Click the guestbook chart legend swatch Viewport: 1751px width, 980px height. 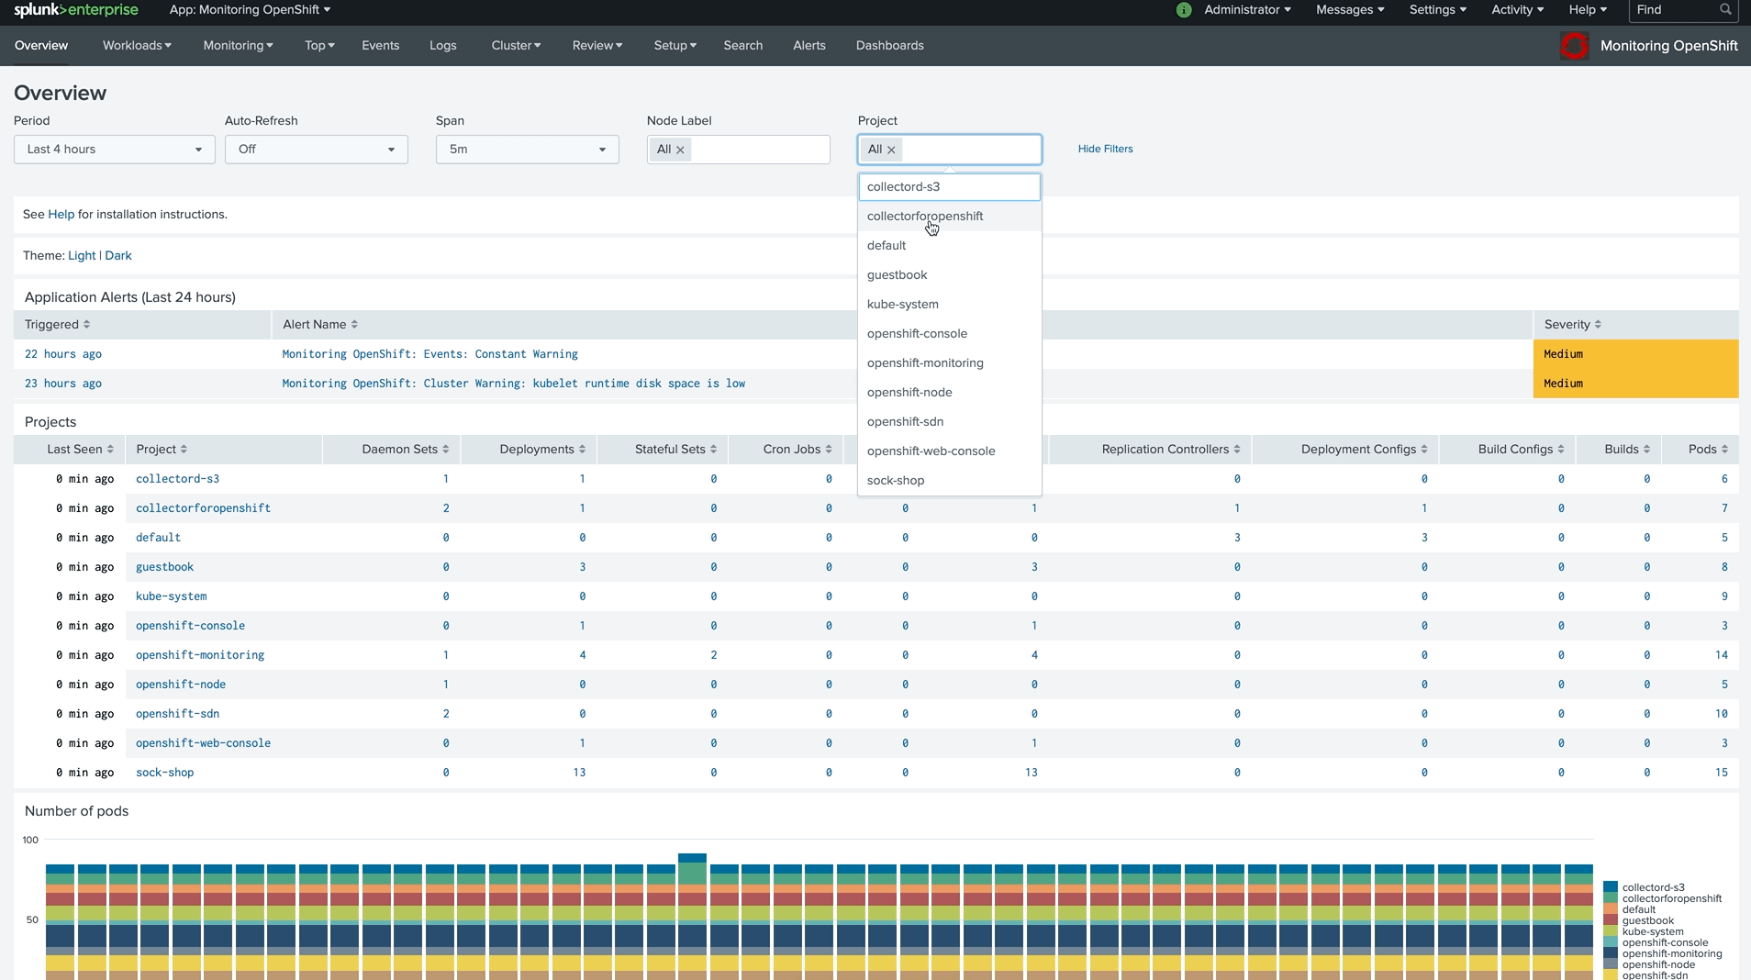[1610, 920]
